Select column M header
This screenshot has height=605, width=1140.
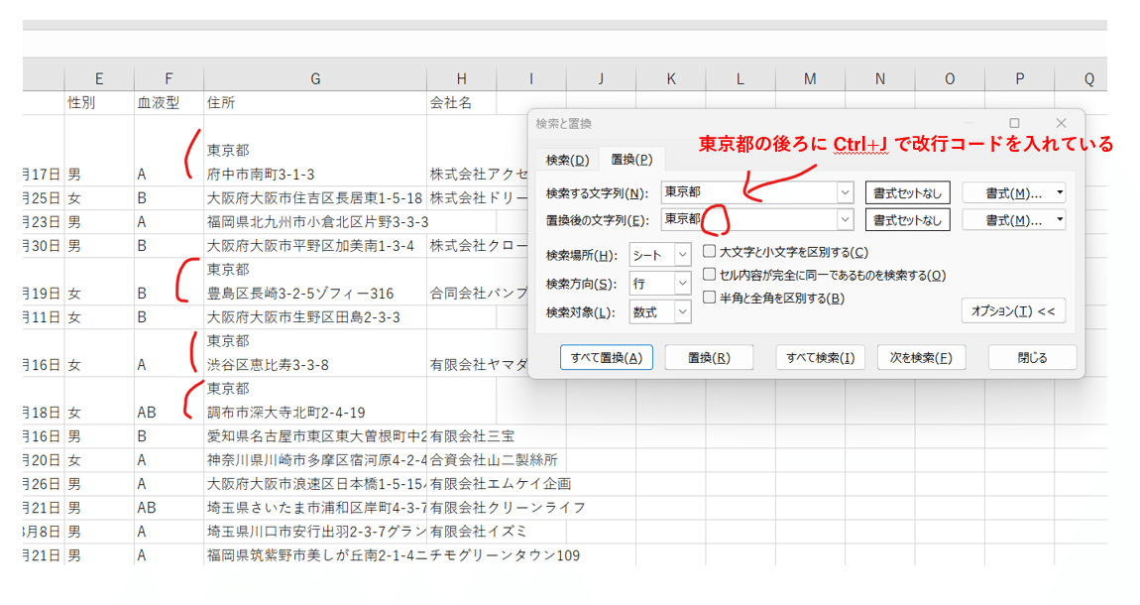[x=810, y=78]
